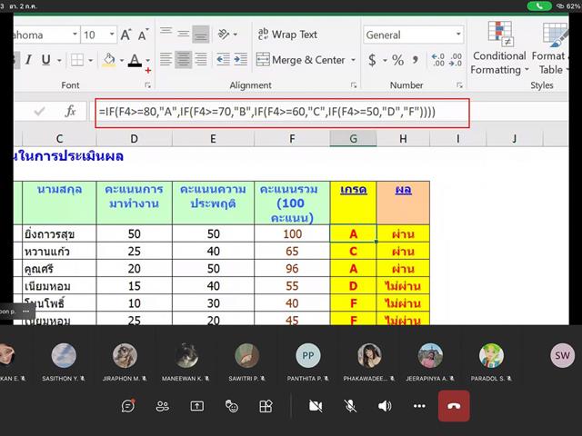
Task: Open the Merge & Center dropdown arrow
Action: [x=354, y=60]
